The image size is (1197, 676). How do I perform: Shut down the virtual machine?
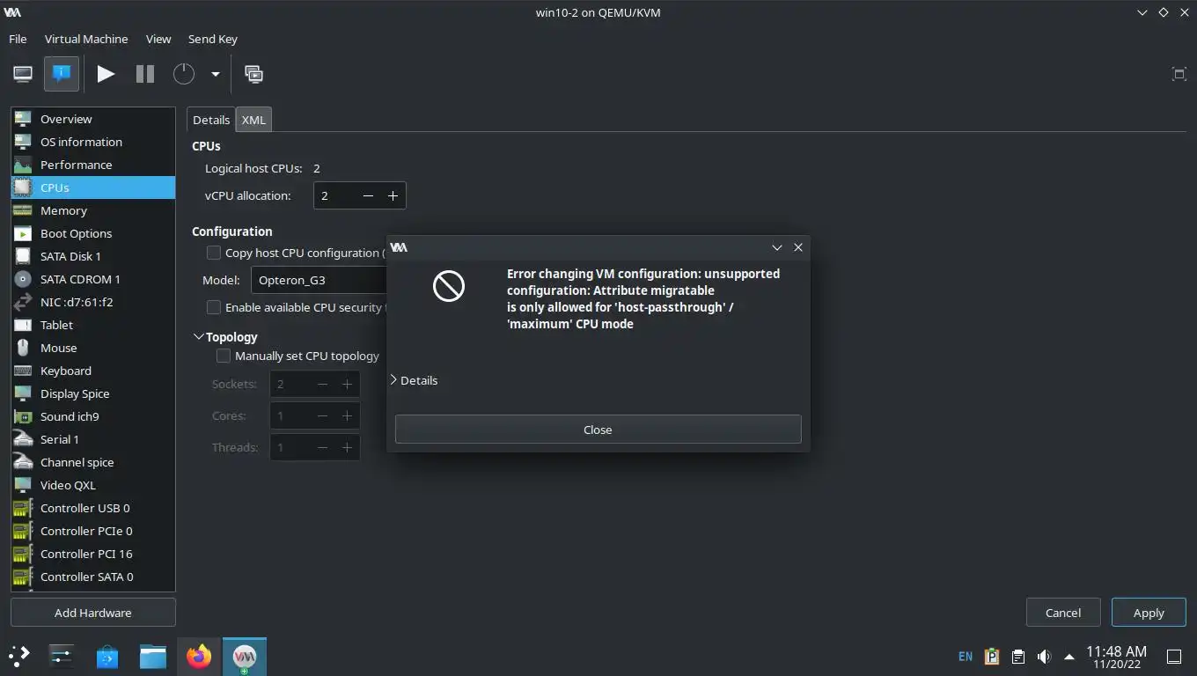(183, 74)
